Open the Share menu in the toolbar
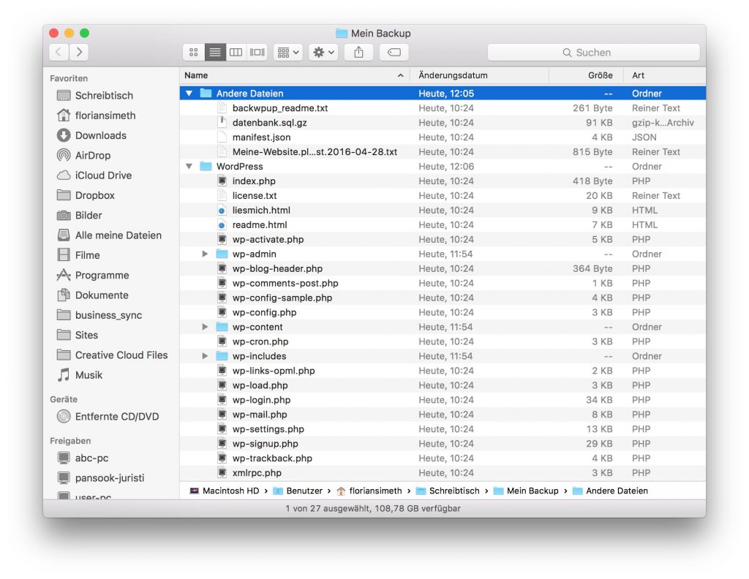This screenshot has width=749, height=579. [358, 52]
